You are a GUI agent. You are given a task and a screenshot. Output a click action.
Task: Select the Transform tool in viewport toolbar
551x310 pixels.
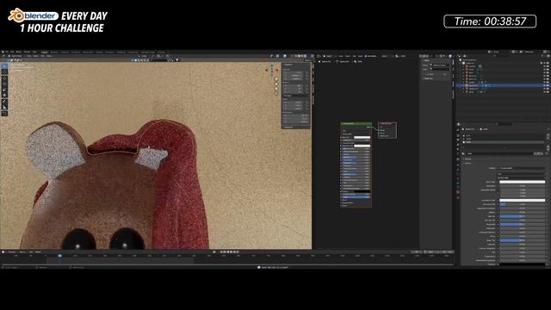(4, 95)
